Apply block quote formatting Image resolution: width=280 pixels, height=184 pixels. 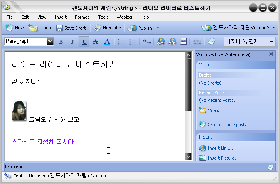tap(146, 42)
